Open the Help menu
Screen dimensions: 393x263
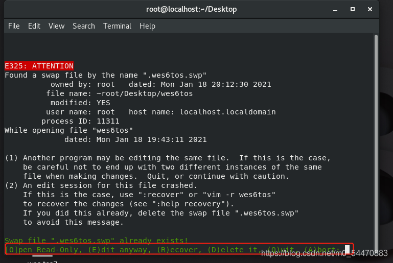click(x=147, y=26)
